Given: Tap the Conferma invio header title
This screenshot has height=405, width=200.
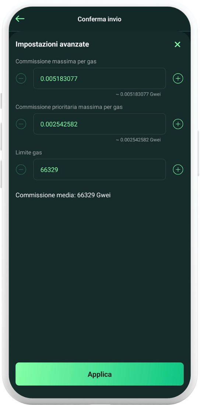Looking at the screenshot, I should click(99, 19).
